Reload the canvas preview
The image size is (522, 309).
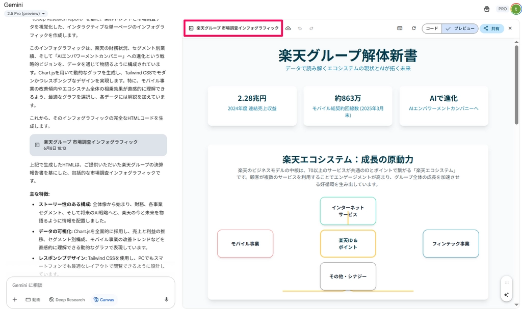click(414, 29)
